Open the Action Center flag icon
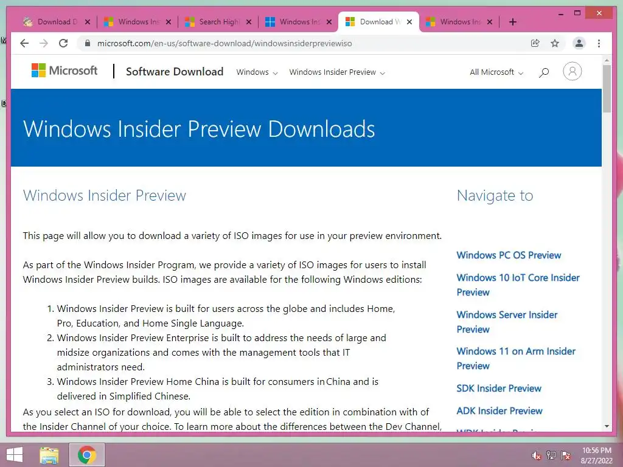The image size is (623, 467). coord(566,455)
